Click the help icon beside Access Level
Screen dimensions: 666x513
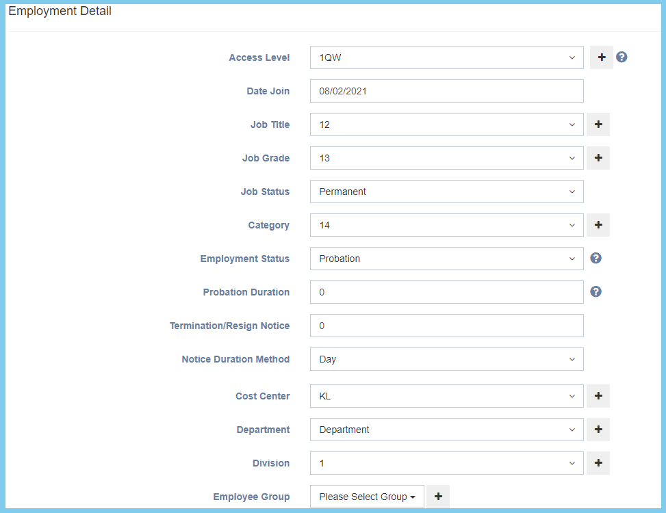pyautogui.click(x=622, y=57)
